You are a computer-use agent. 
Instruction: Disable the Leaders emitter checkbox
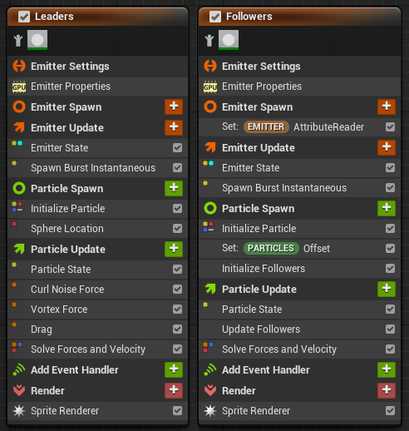point(24,17)
